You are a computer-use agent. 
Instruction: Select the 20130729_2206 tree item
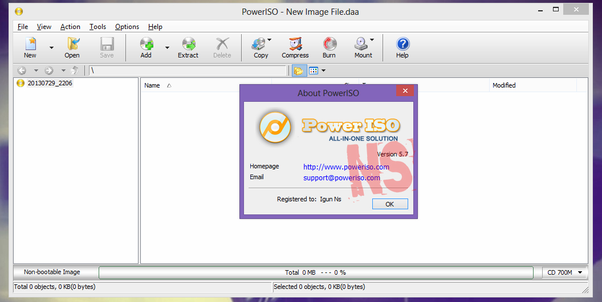(x=50, y=83)
